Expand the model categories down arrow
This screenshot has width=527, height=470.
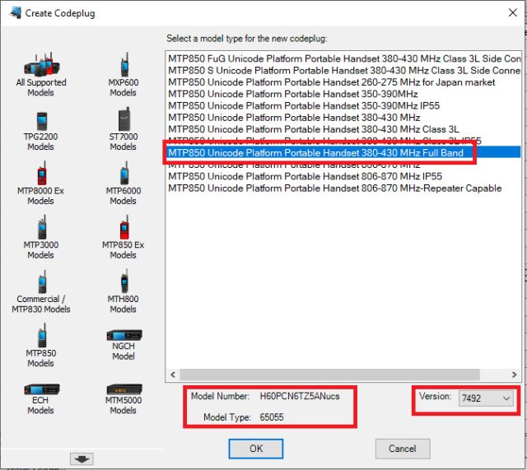[x=82, y=458]
